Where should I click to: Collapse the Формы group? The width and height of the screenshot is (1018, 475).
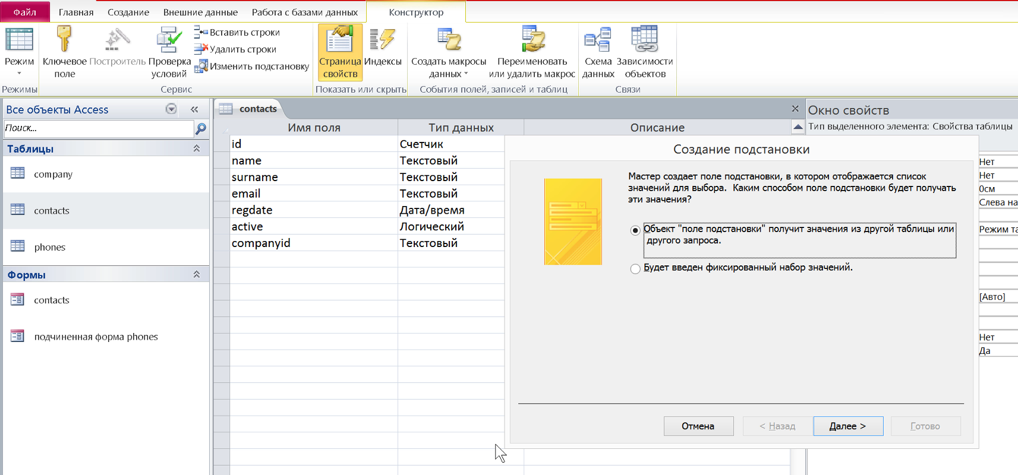click(x=196, y=274)
